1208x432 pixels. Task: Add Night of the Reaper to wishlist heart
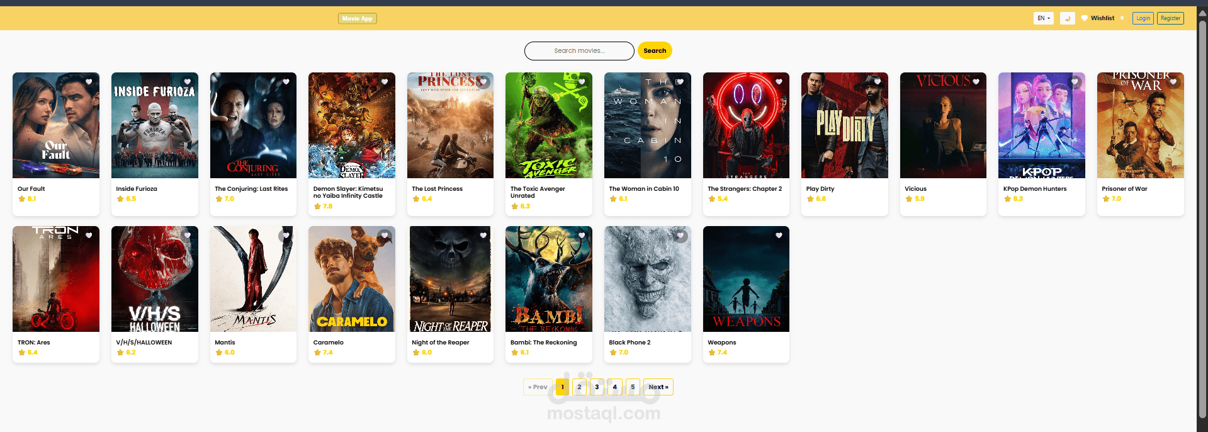tap(483, 235)
